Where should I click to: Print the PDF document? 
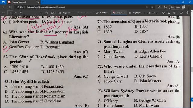pyautogui.click(x=163, y=13)
